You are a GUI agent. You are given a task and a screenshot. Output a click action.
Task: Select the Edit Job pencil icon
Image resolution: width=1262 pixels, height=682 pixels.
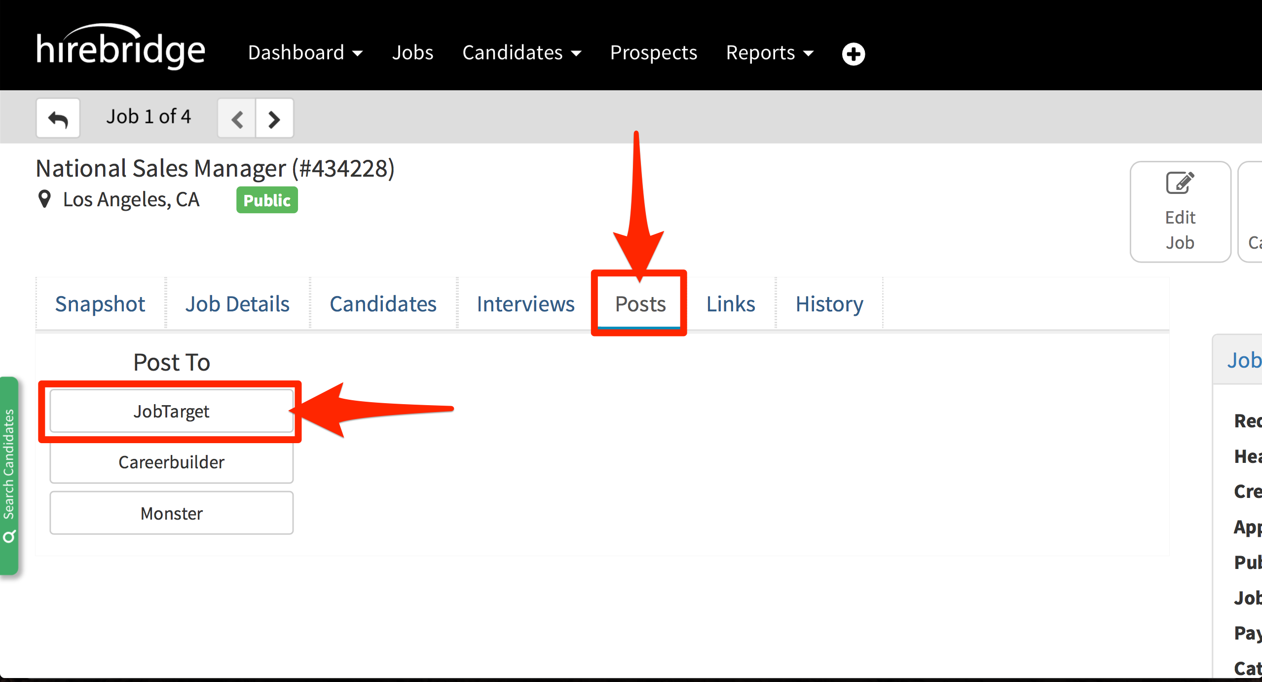point(1180,182)
